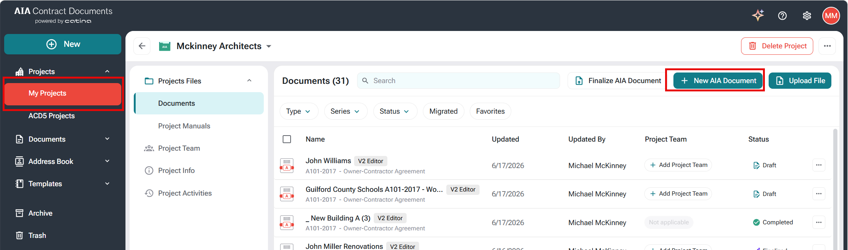Open the _New Building A (3) document

(338, 218)
